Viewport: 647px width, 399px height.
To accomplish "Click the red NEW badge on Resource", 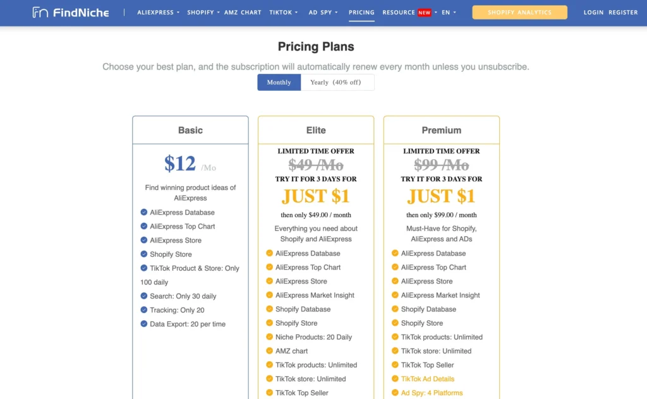I will pyautogui.click(x=424, y=13).
